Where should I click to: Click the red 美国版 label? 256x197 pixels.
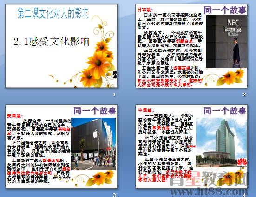pos(15,116)
